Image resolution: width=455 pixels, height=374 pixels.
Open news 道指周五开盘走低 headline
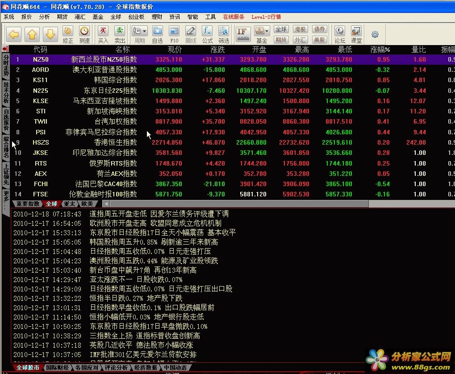point(159,214)
